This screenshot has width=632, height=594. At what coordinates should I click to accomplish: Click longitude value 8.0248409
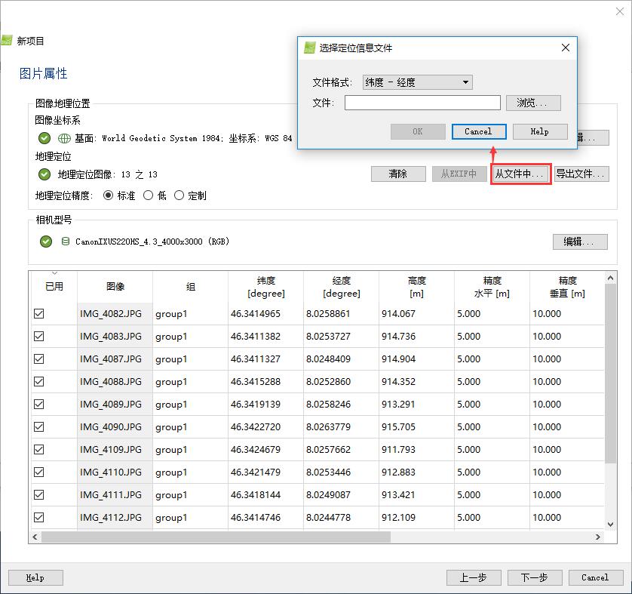coord(328,359)
